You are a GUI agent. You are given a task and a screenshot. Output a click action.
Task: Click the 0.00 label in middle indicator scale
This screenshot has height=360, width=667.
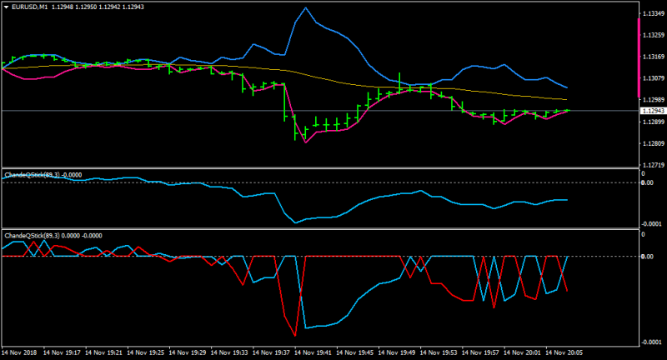click(x=648, y=182)
